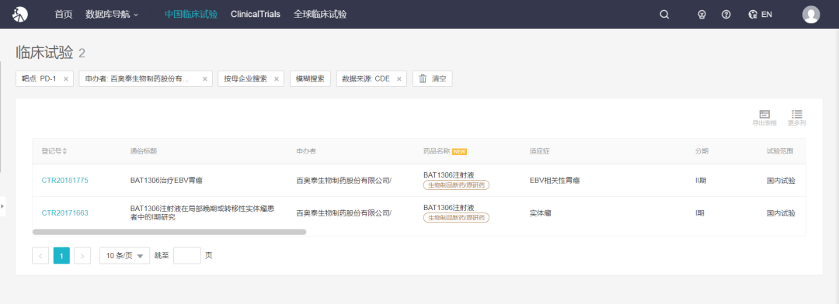Remove the 数据来源: CDE filter tag

[x=399, y=79]
